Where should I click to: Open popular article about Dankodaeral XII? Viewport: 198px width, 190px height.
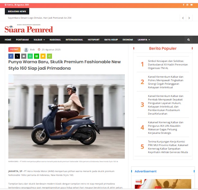[168, 65]
